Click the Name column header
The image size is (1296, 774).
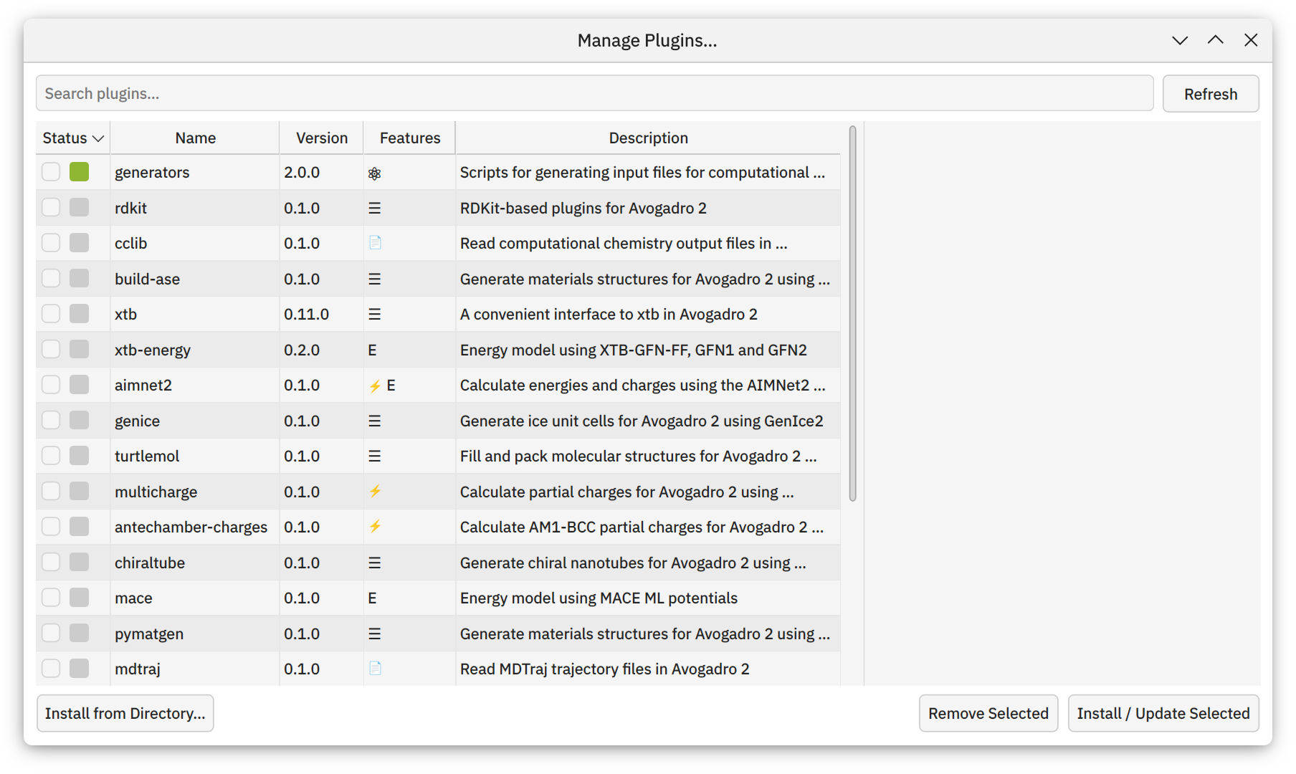tap(195, 138)
